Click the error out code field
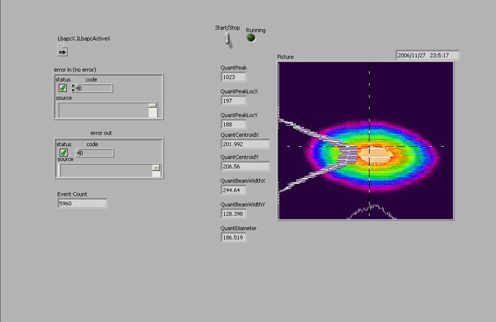 (96, 153)
